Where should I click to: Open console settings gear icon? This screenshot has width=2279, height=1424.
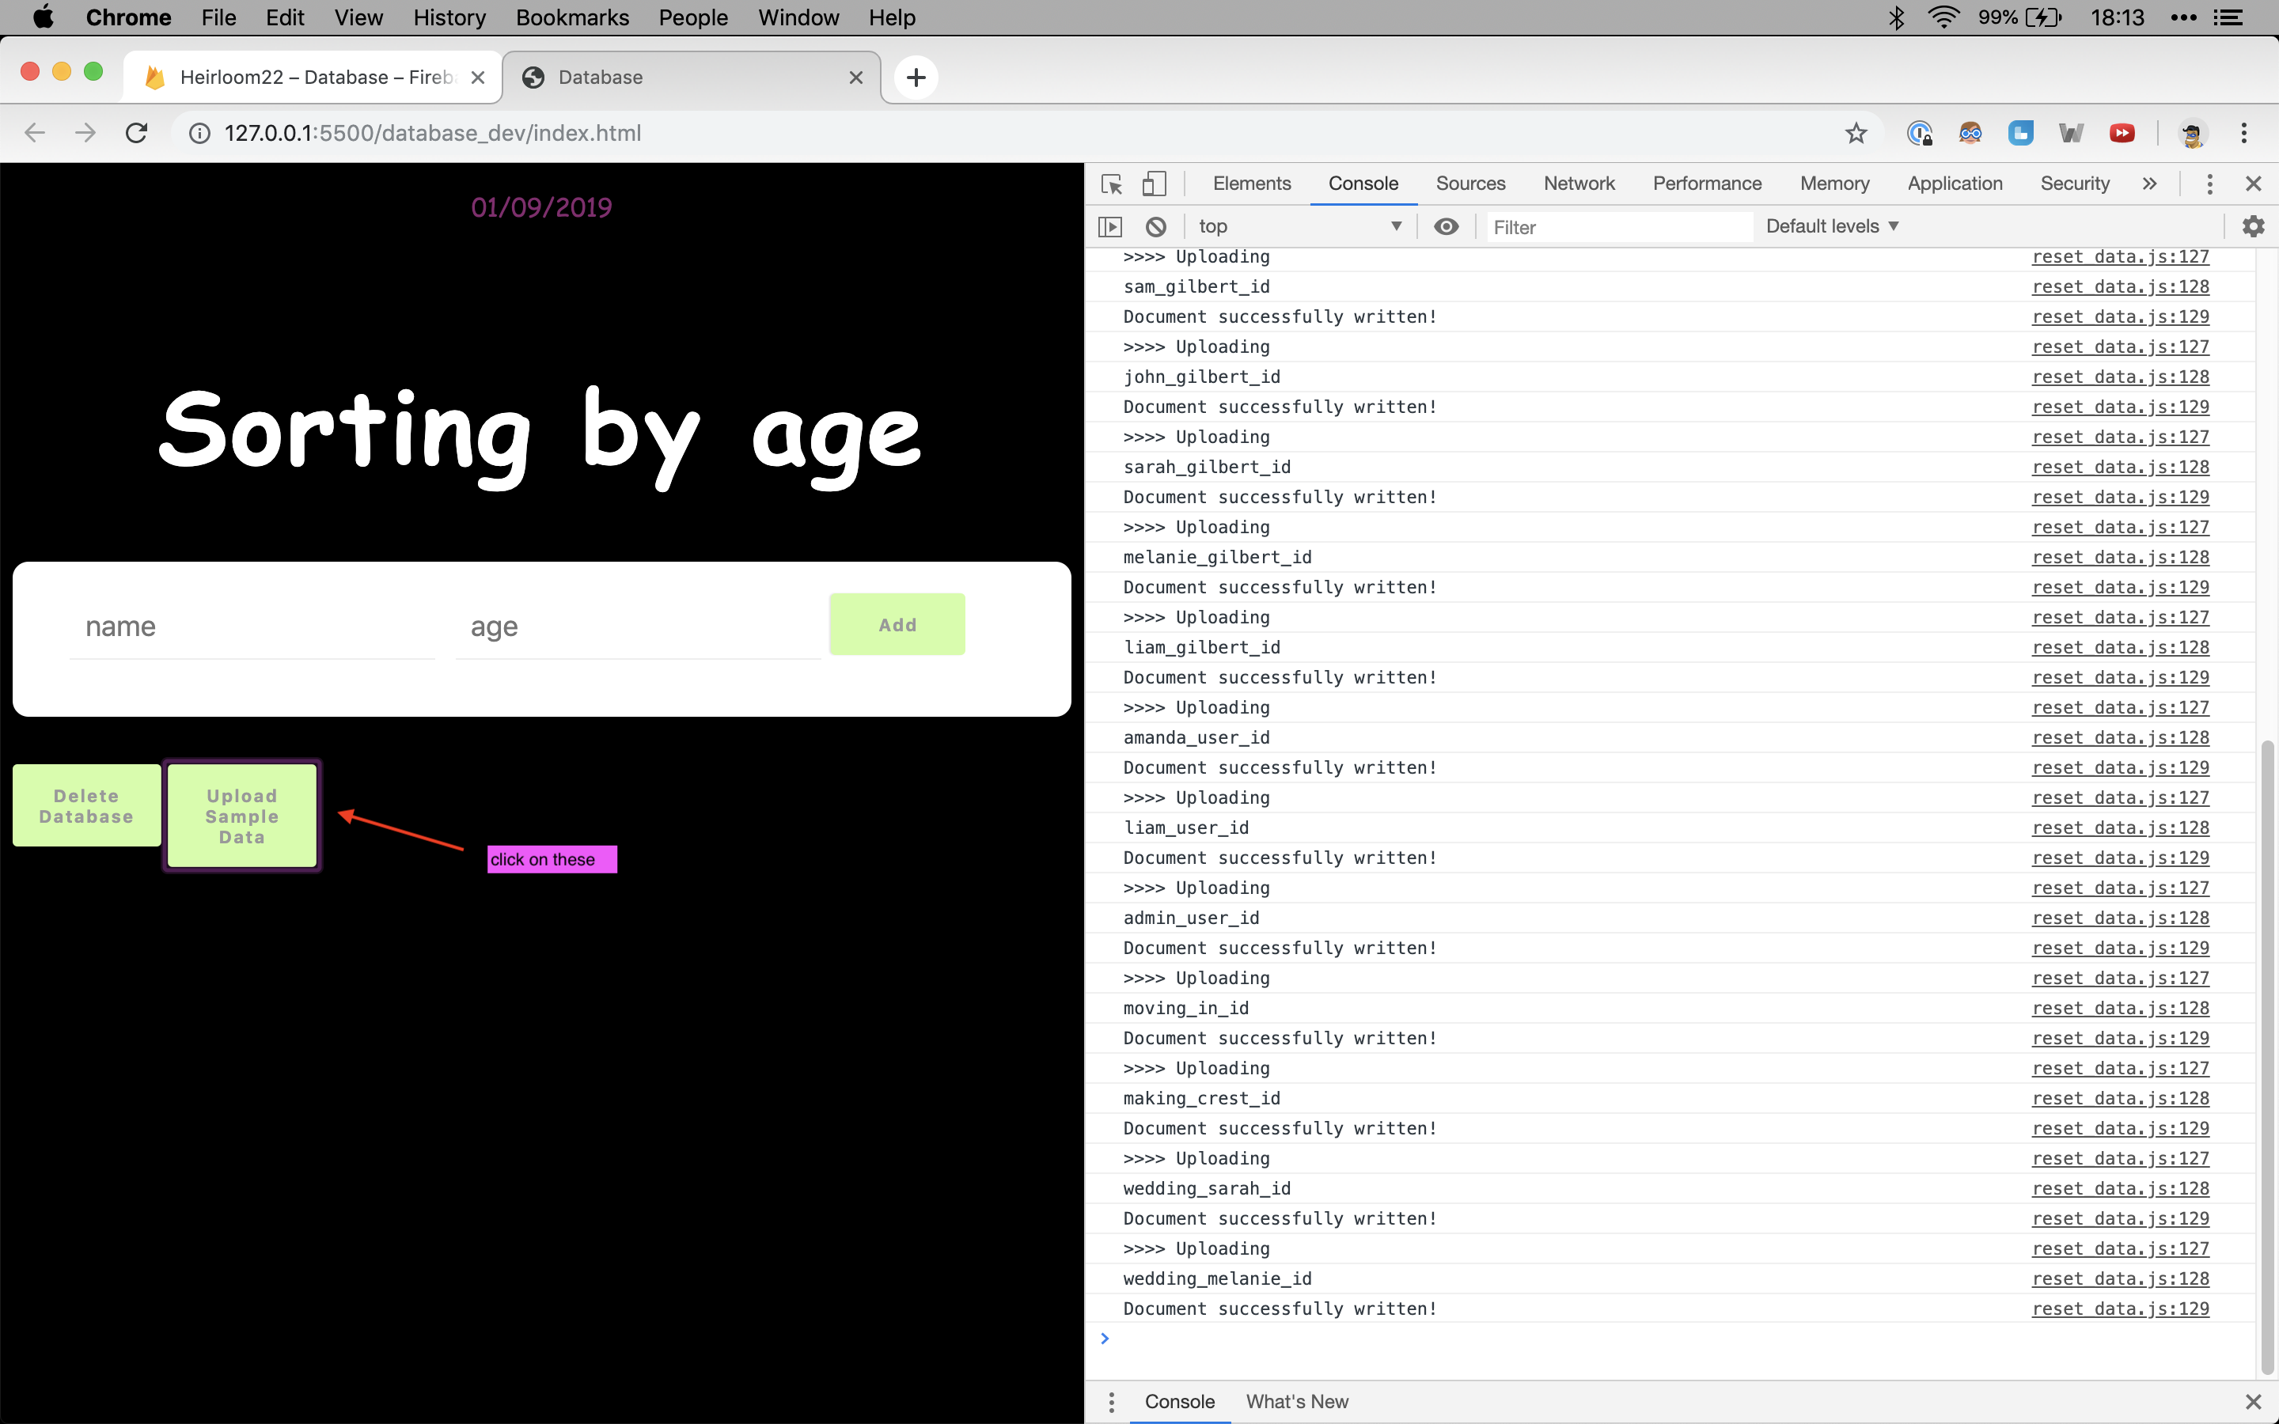(2253, 227)
